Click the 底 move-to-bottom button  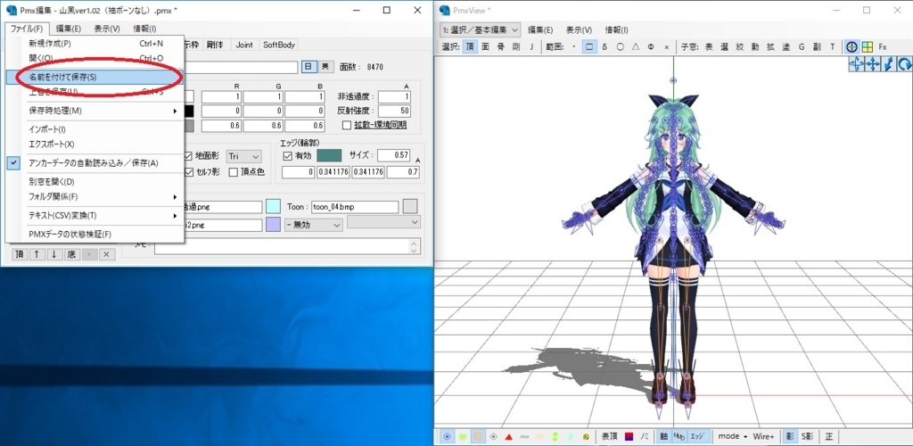point(71,254)
